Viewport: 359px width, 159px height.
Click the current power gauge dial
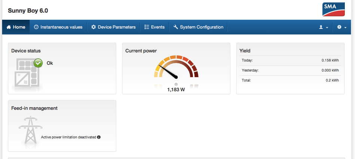click(176, 67)
